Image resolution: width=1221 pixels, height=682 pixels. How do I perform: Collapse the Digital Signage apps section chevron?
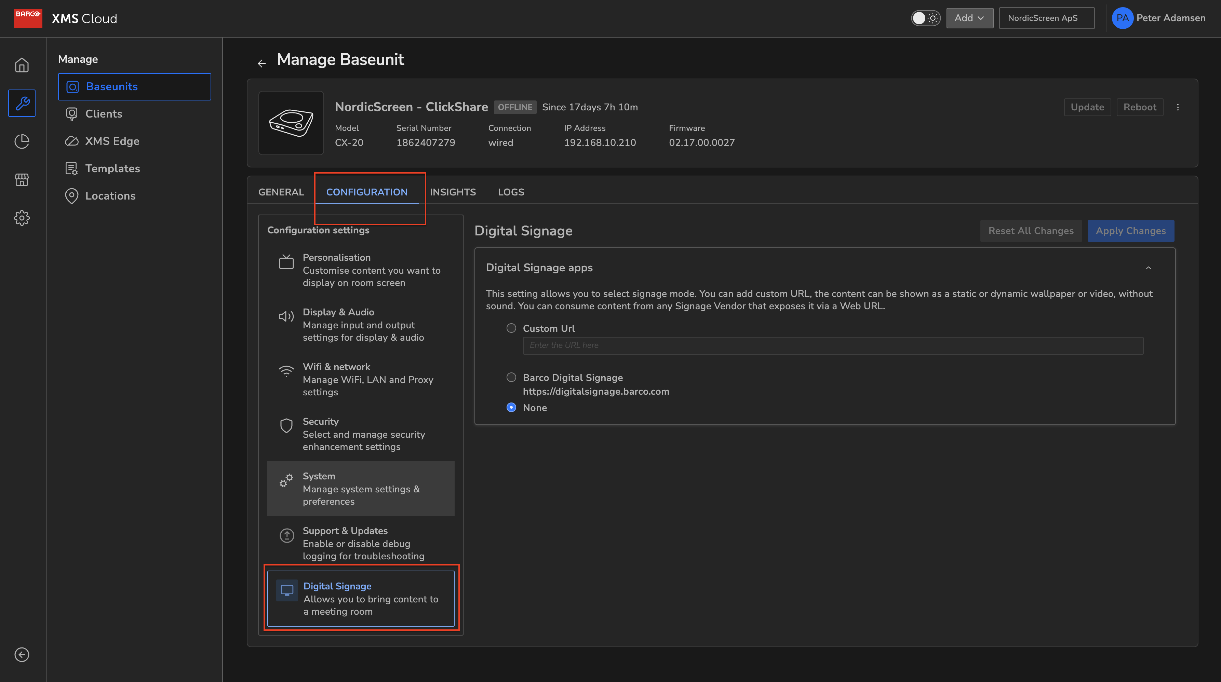[x=1148, y=268]
